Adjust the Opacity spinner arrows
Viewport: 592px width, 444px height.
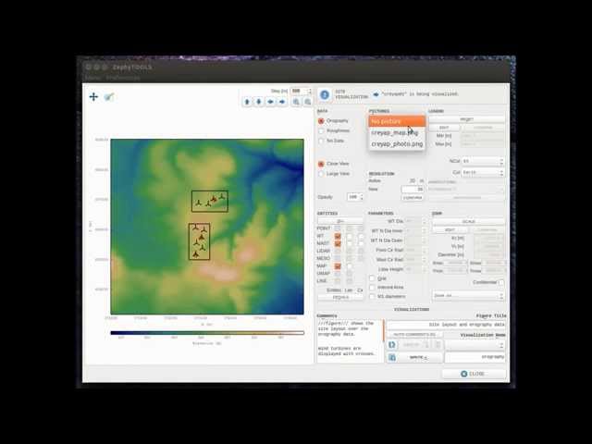coord(362,197)
